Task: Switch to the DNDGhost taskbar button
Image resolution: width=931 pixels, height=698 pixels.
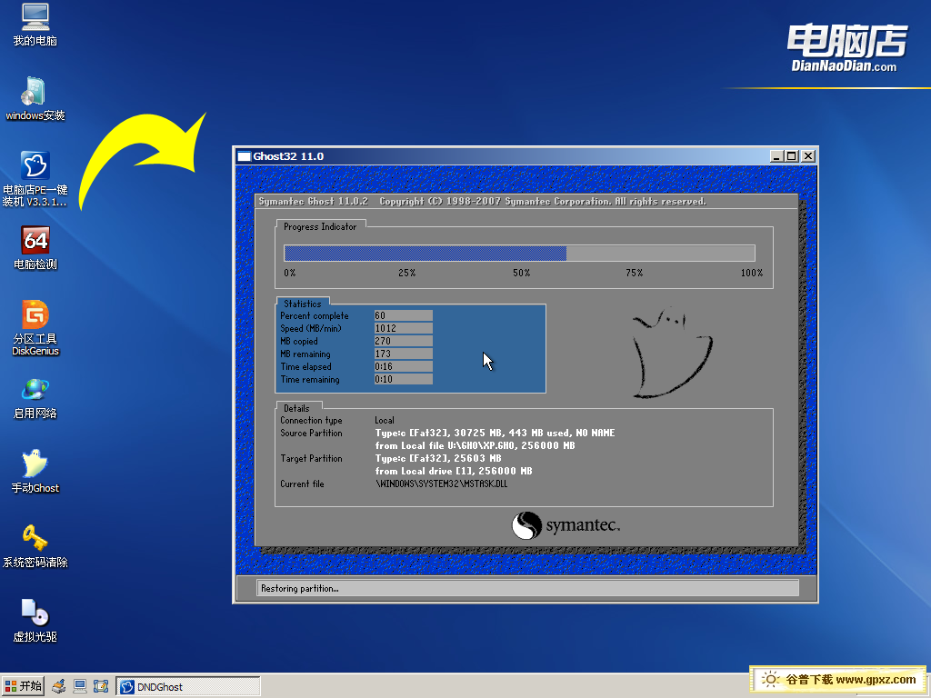Action: tap(188, 687)
